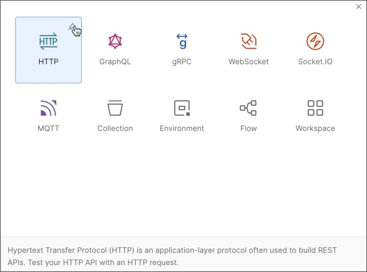Pick the blue gRPC icon
This screenshot has height=272, width=367.
[182, 41]
